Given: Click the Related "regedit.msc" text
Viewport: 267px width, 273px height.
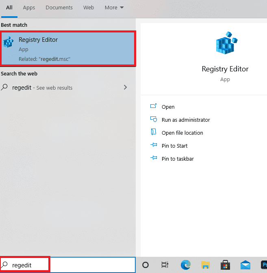Looking at the screenshot, I should (x=44, y=59).
